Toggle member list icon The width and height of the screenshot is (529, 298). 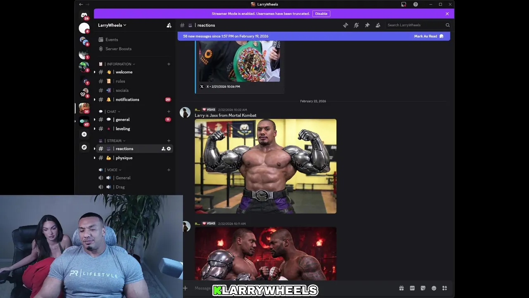[378, 25]
